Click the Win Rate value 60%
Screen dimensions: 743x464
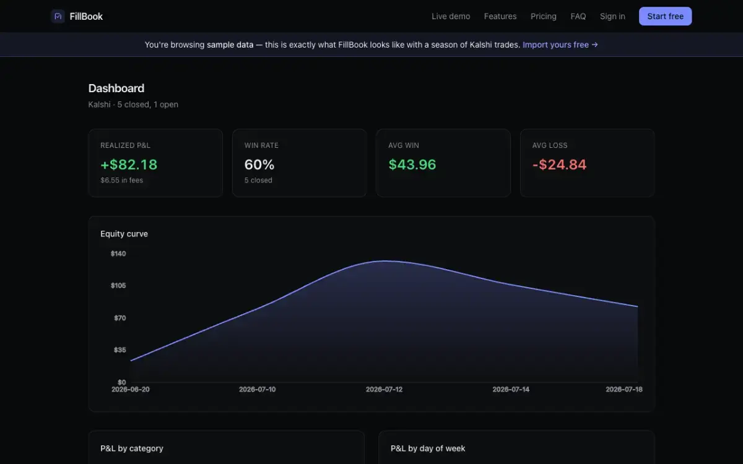259,165
